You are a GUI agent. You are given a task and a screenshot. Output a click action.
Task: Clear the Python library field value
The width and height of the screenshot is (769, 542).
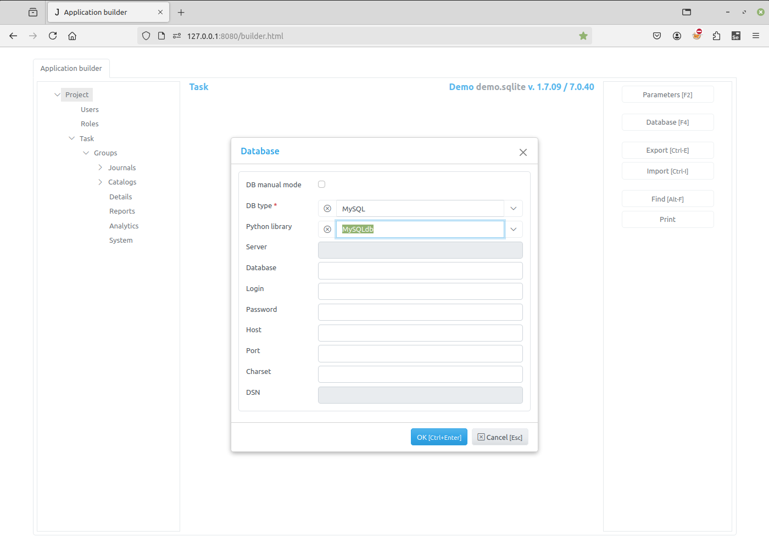tap(327, 230)
